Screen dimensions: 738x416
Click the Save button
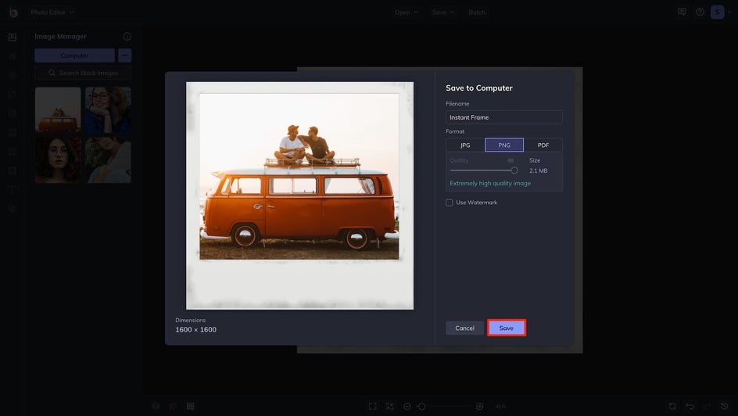[507, 328]
